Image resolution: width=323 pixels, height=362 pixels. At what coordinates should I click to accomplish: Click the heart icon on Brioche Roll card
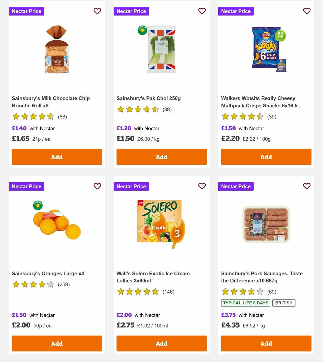click(97, 11)
